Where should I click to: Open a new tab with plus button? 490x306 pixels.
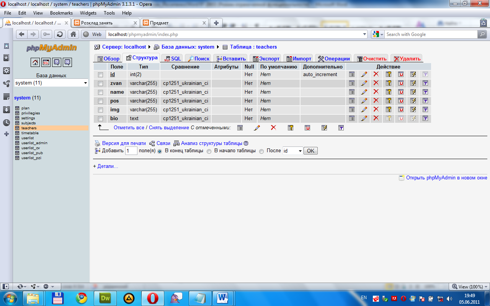click(x=216, y=23)
